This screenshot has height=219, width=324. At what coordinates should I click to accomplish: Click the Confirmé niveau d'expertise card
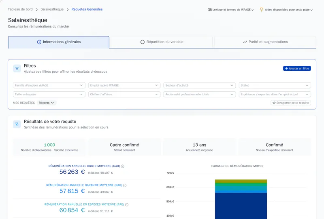point(275,147)
